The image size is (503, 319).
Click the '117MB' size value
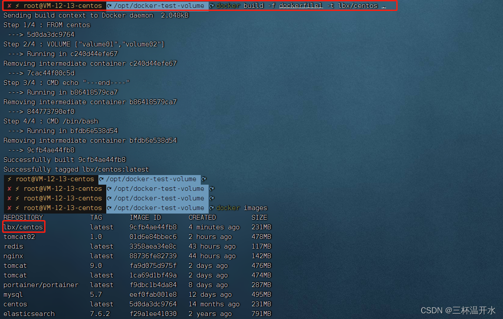(262, 246)
